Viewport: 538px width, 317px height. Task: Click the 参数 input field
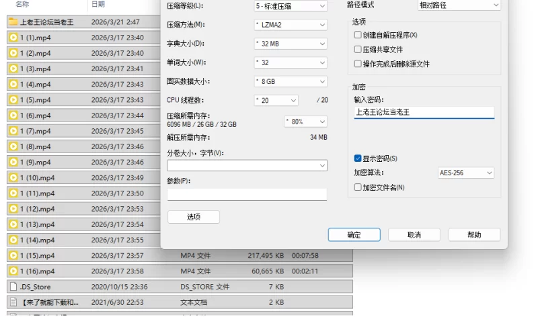pos(247,194)
